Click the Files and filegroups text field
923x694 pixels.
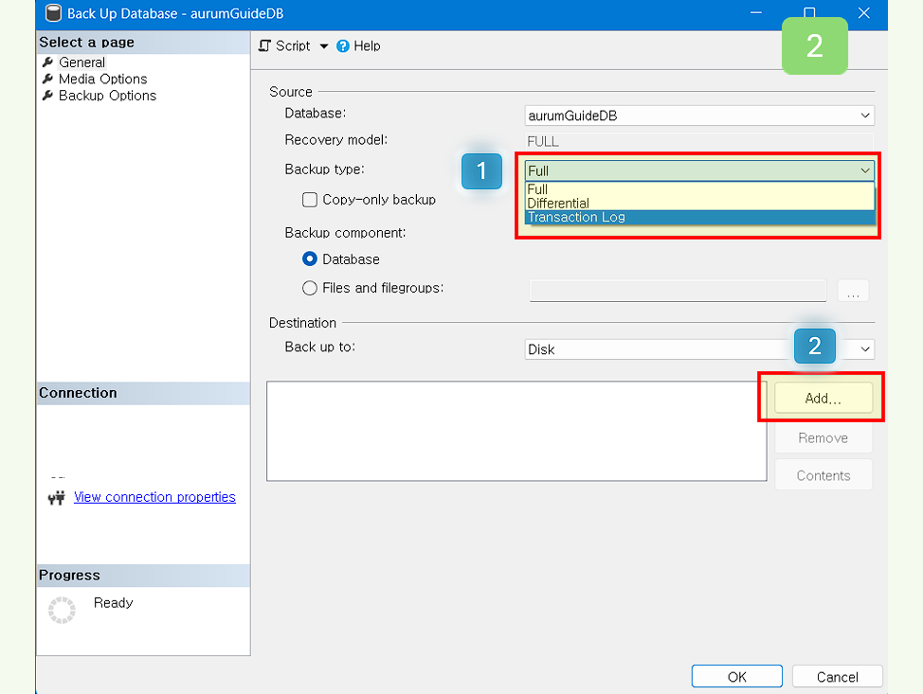[x=678, y=291]
